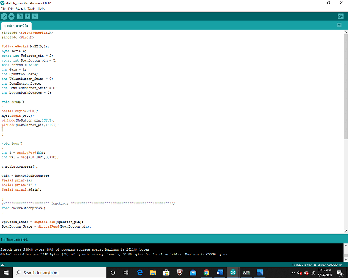
Task: Switch to Microsoft Word in the taskbar
Action: pyautogui.click(x=219, y=272)
